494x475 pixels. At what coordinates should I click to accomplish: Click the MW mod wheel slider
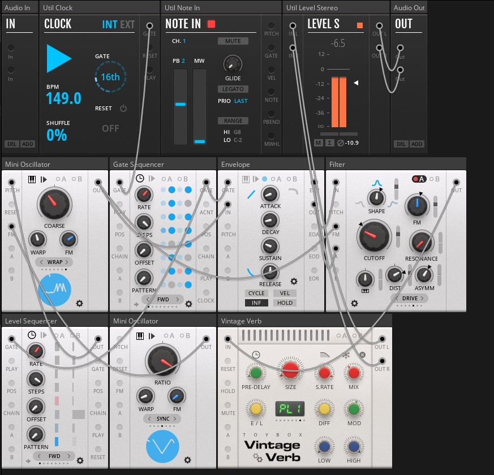(200, 107)
